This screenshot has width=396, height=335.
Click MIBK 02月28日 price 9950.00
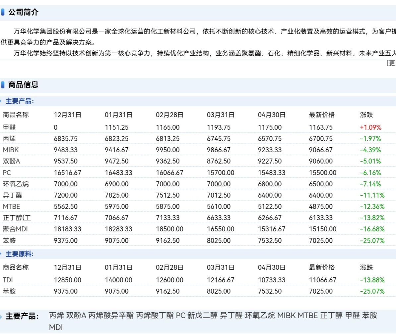click(x=168, y=150)
